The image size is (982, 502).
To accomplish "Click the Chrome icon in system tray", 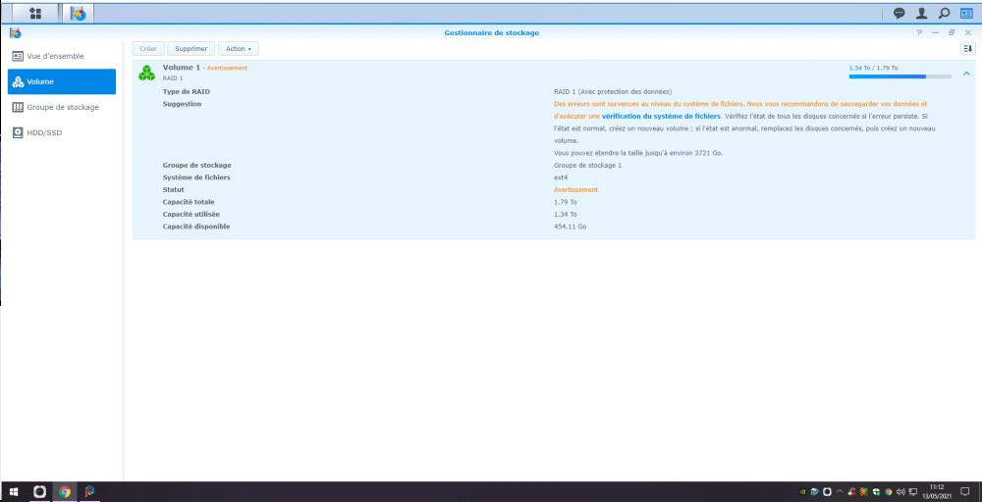I will 889,492.
